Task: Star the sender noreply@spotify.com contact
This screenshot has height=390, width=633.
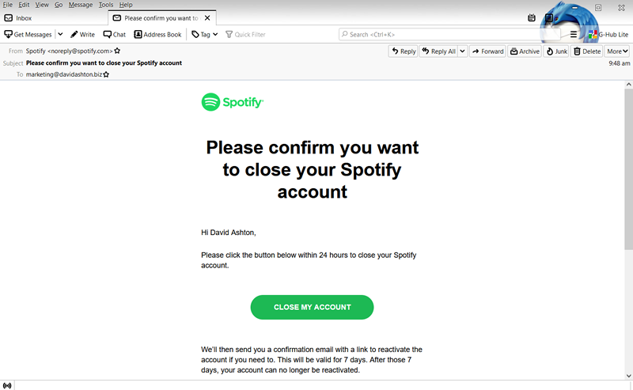Action: tap(117, 51)
